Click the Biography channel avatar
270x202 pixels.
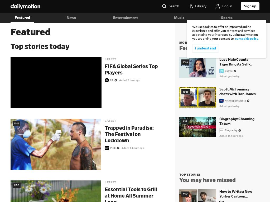[x=221, y=130]
